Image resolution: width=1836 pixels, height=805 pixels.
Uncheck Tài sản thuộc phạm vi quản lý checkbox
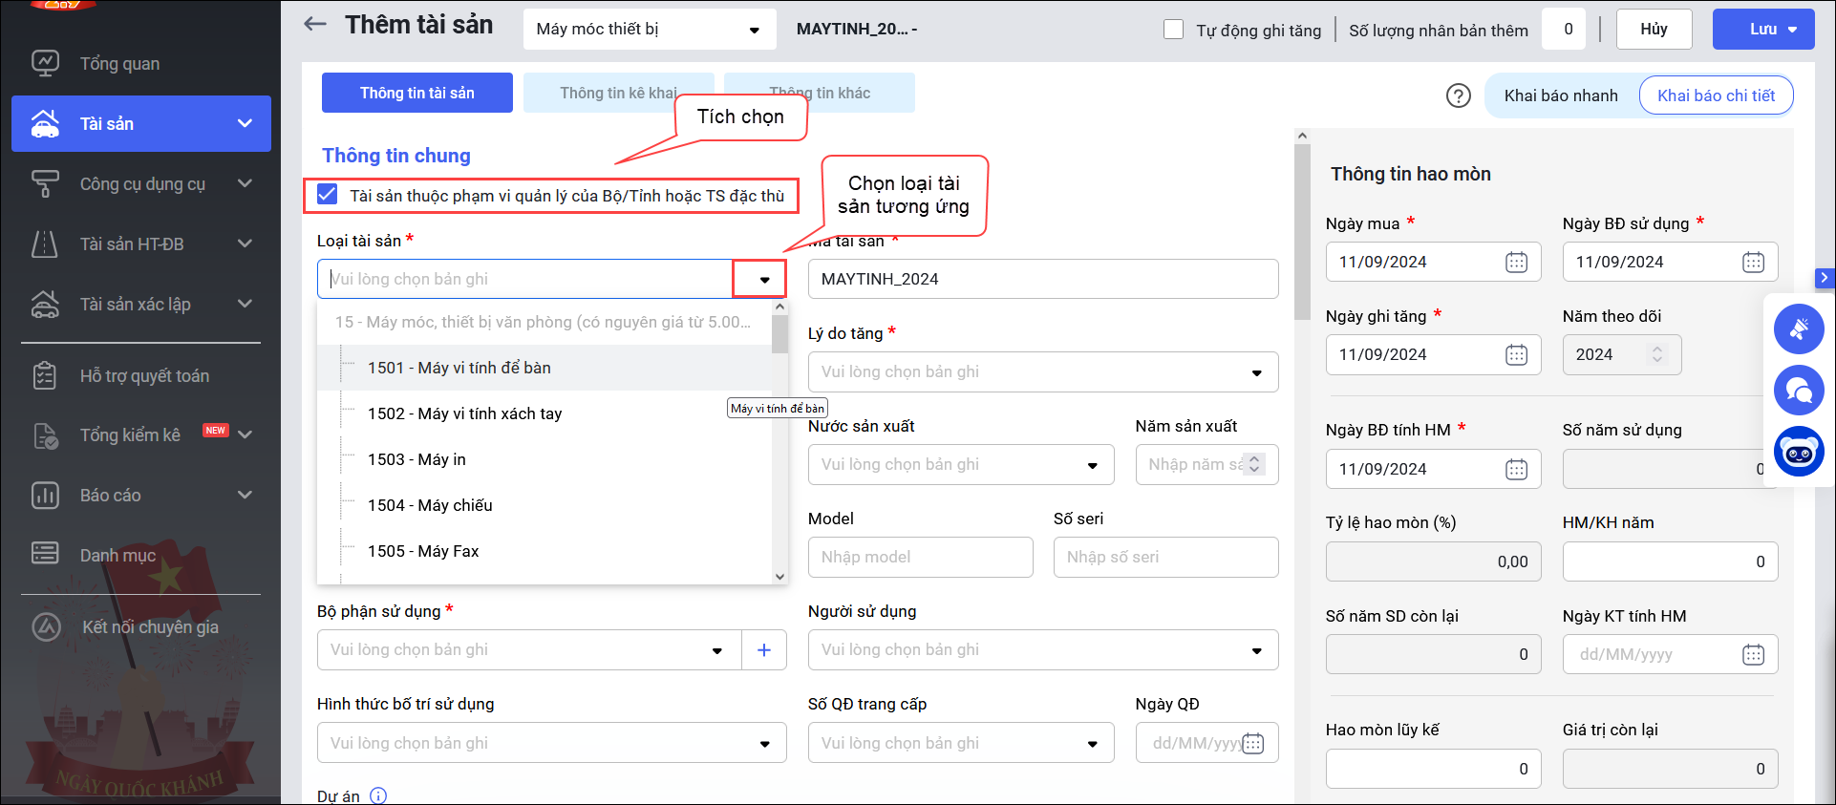click(x=327, y=195)
